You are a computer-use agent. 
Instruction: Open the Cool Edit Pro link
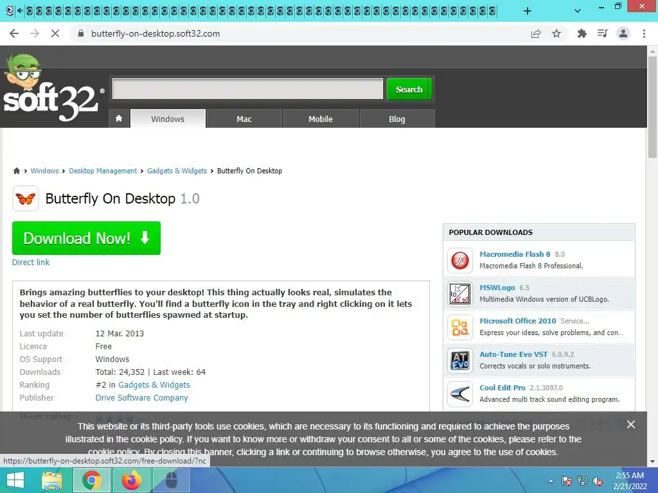pos(502,388)
